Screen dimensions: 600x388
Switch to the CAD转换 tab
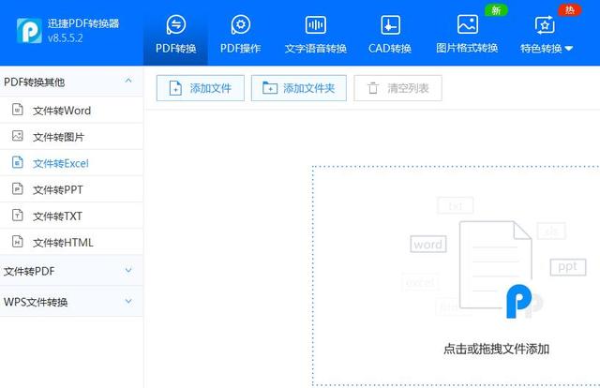pos(390,34)
